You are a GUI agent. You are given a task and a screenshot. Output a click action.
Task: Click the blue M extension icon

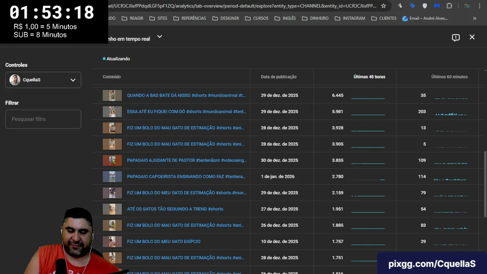click(437, 6)
